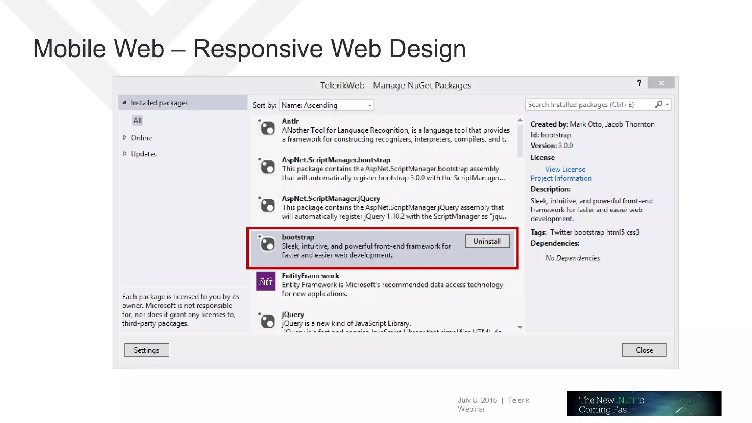Click the Id: bootstrap text
Viewport: 752px width, 423px height.
pyautogui.click(x=550, y=135)
